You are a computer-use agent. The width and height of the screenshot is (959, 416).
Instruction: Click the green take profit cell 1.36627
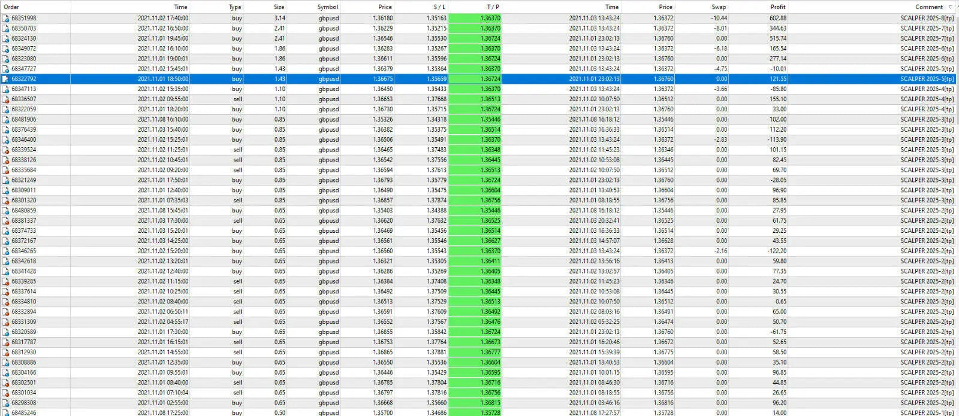coord(475,241)
